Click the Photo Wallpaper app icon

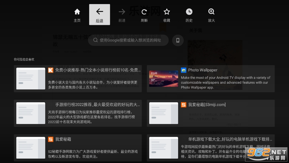pyautogui.click(x=183, y=70)
